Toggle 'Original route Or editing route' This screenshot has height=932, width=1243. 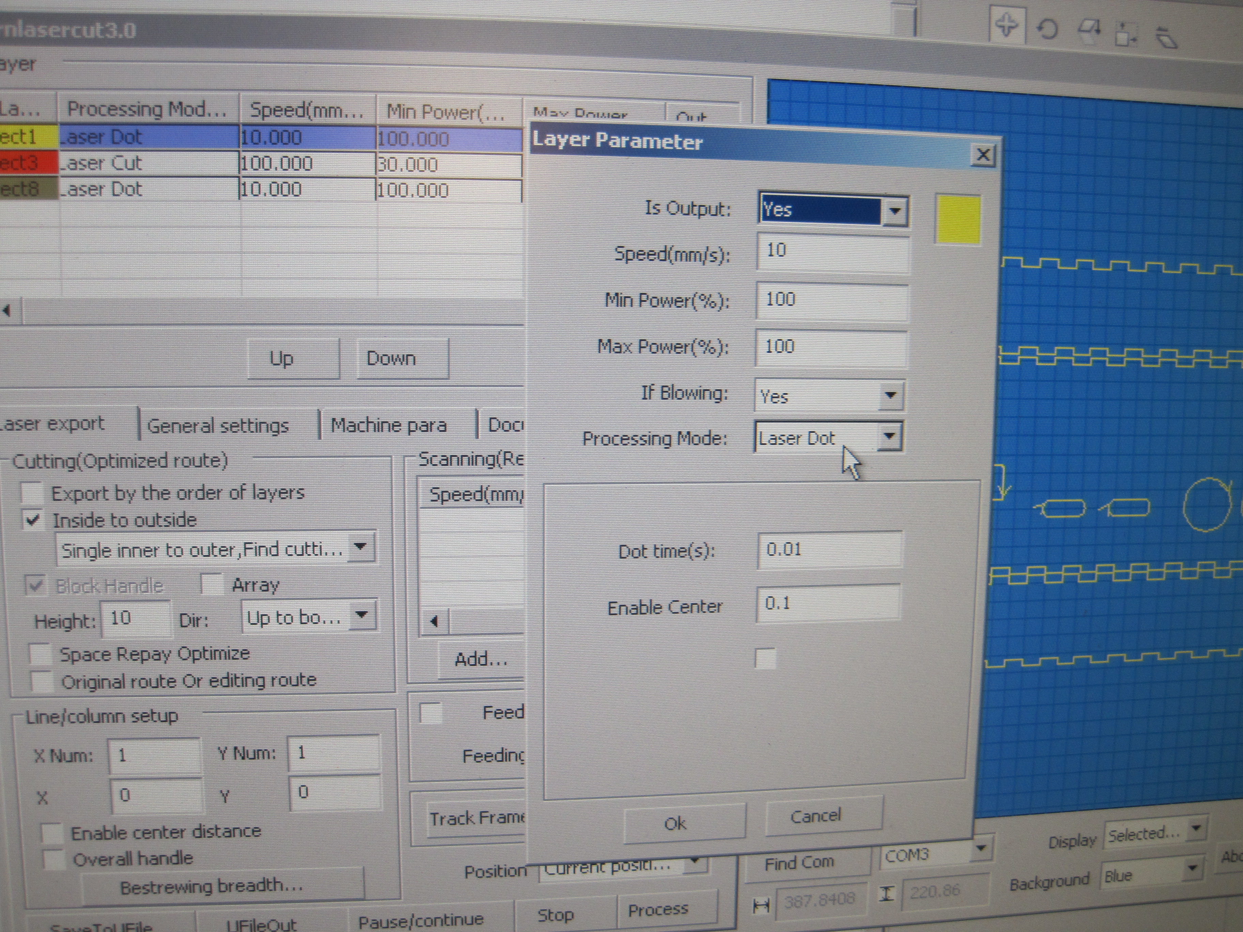pyautogui.click(x=42, y=681)
